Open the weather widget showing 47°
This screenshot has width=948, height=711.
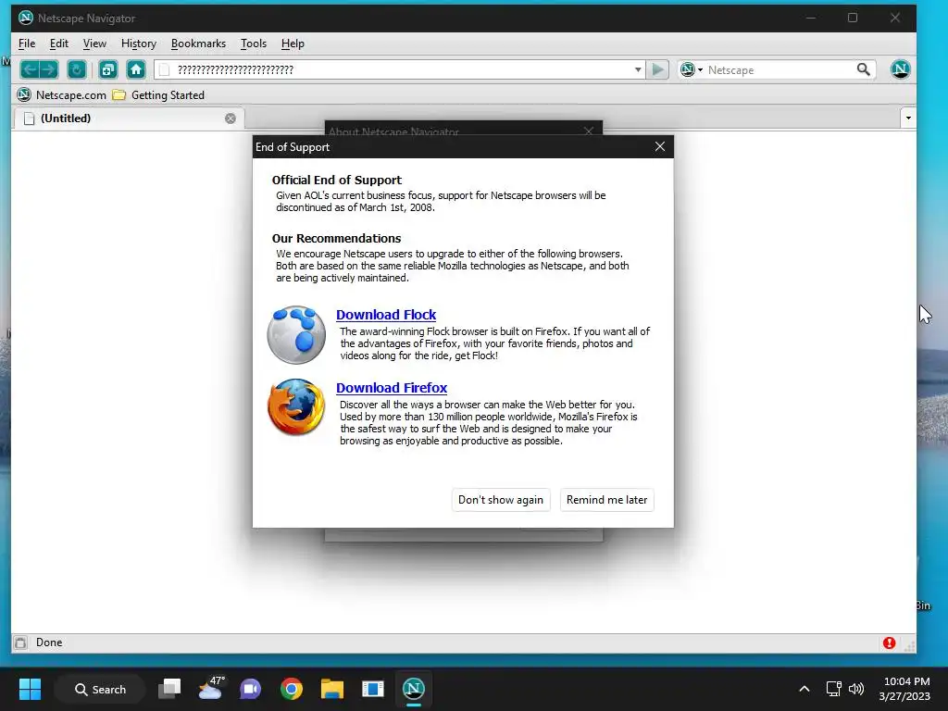coord(211,688)
